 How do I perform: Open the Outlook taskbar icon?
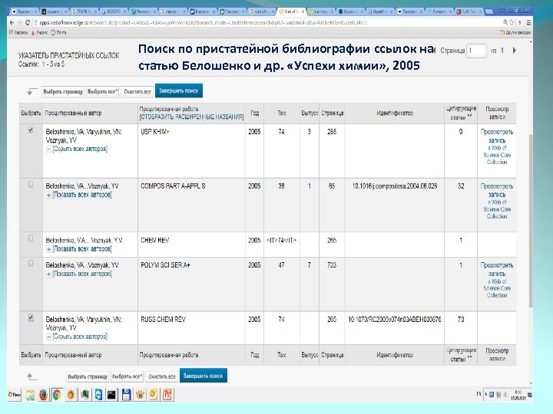tap(154, 395)
